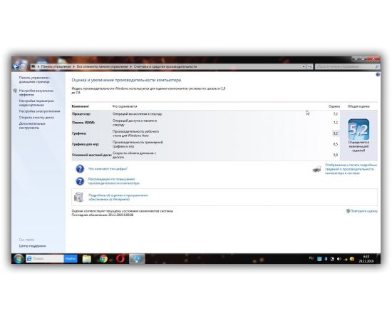This screenshot has height=321, width=392.
Task: Click the refresh button beside address bar
Action: (x=310, y=66)
